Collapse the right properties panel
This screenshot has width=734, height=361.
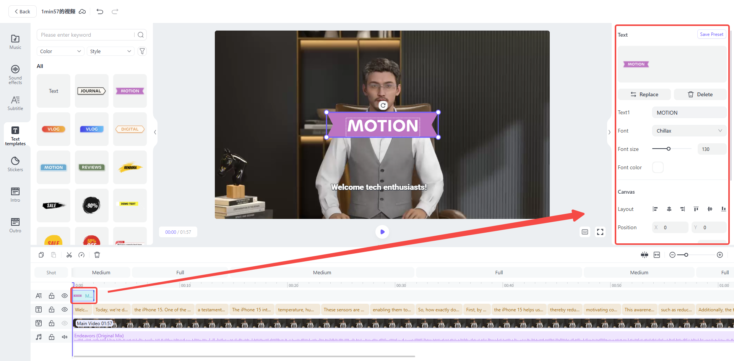(x=609, y=132)
